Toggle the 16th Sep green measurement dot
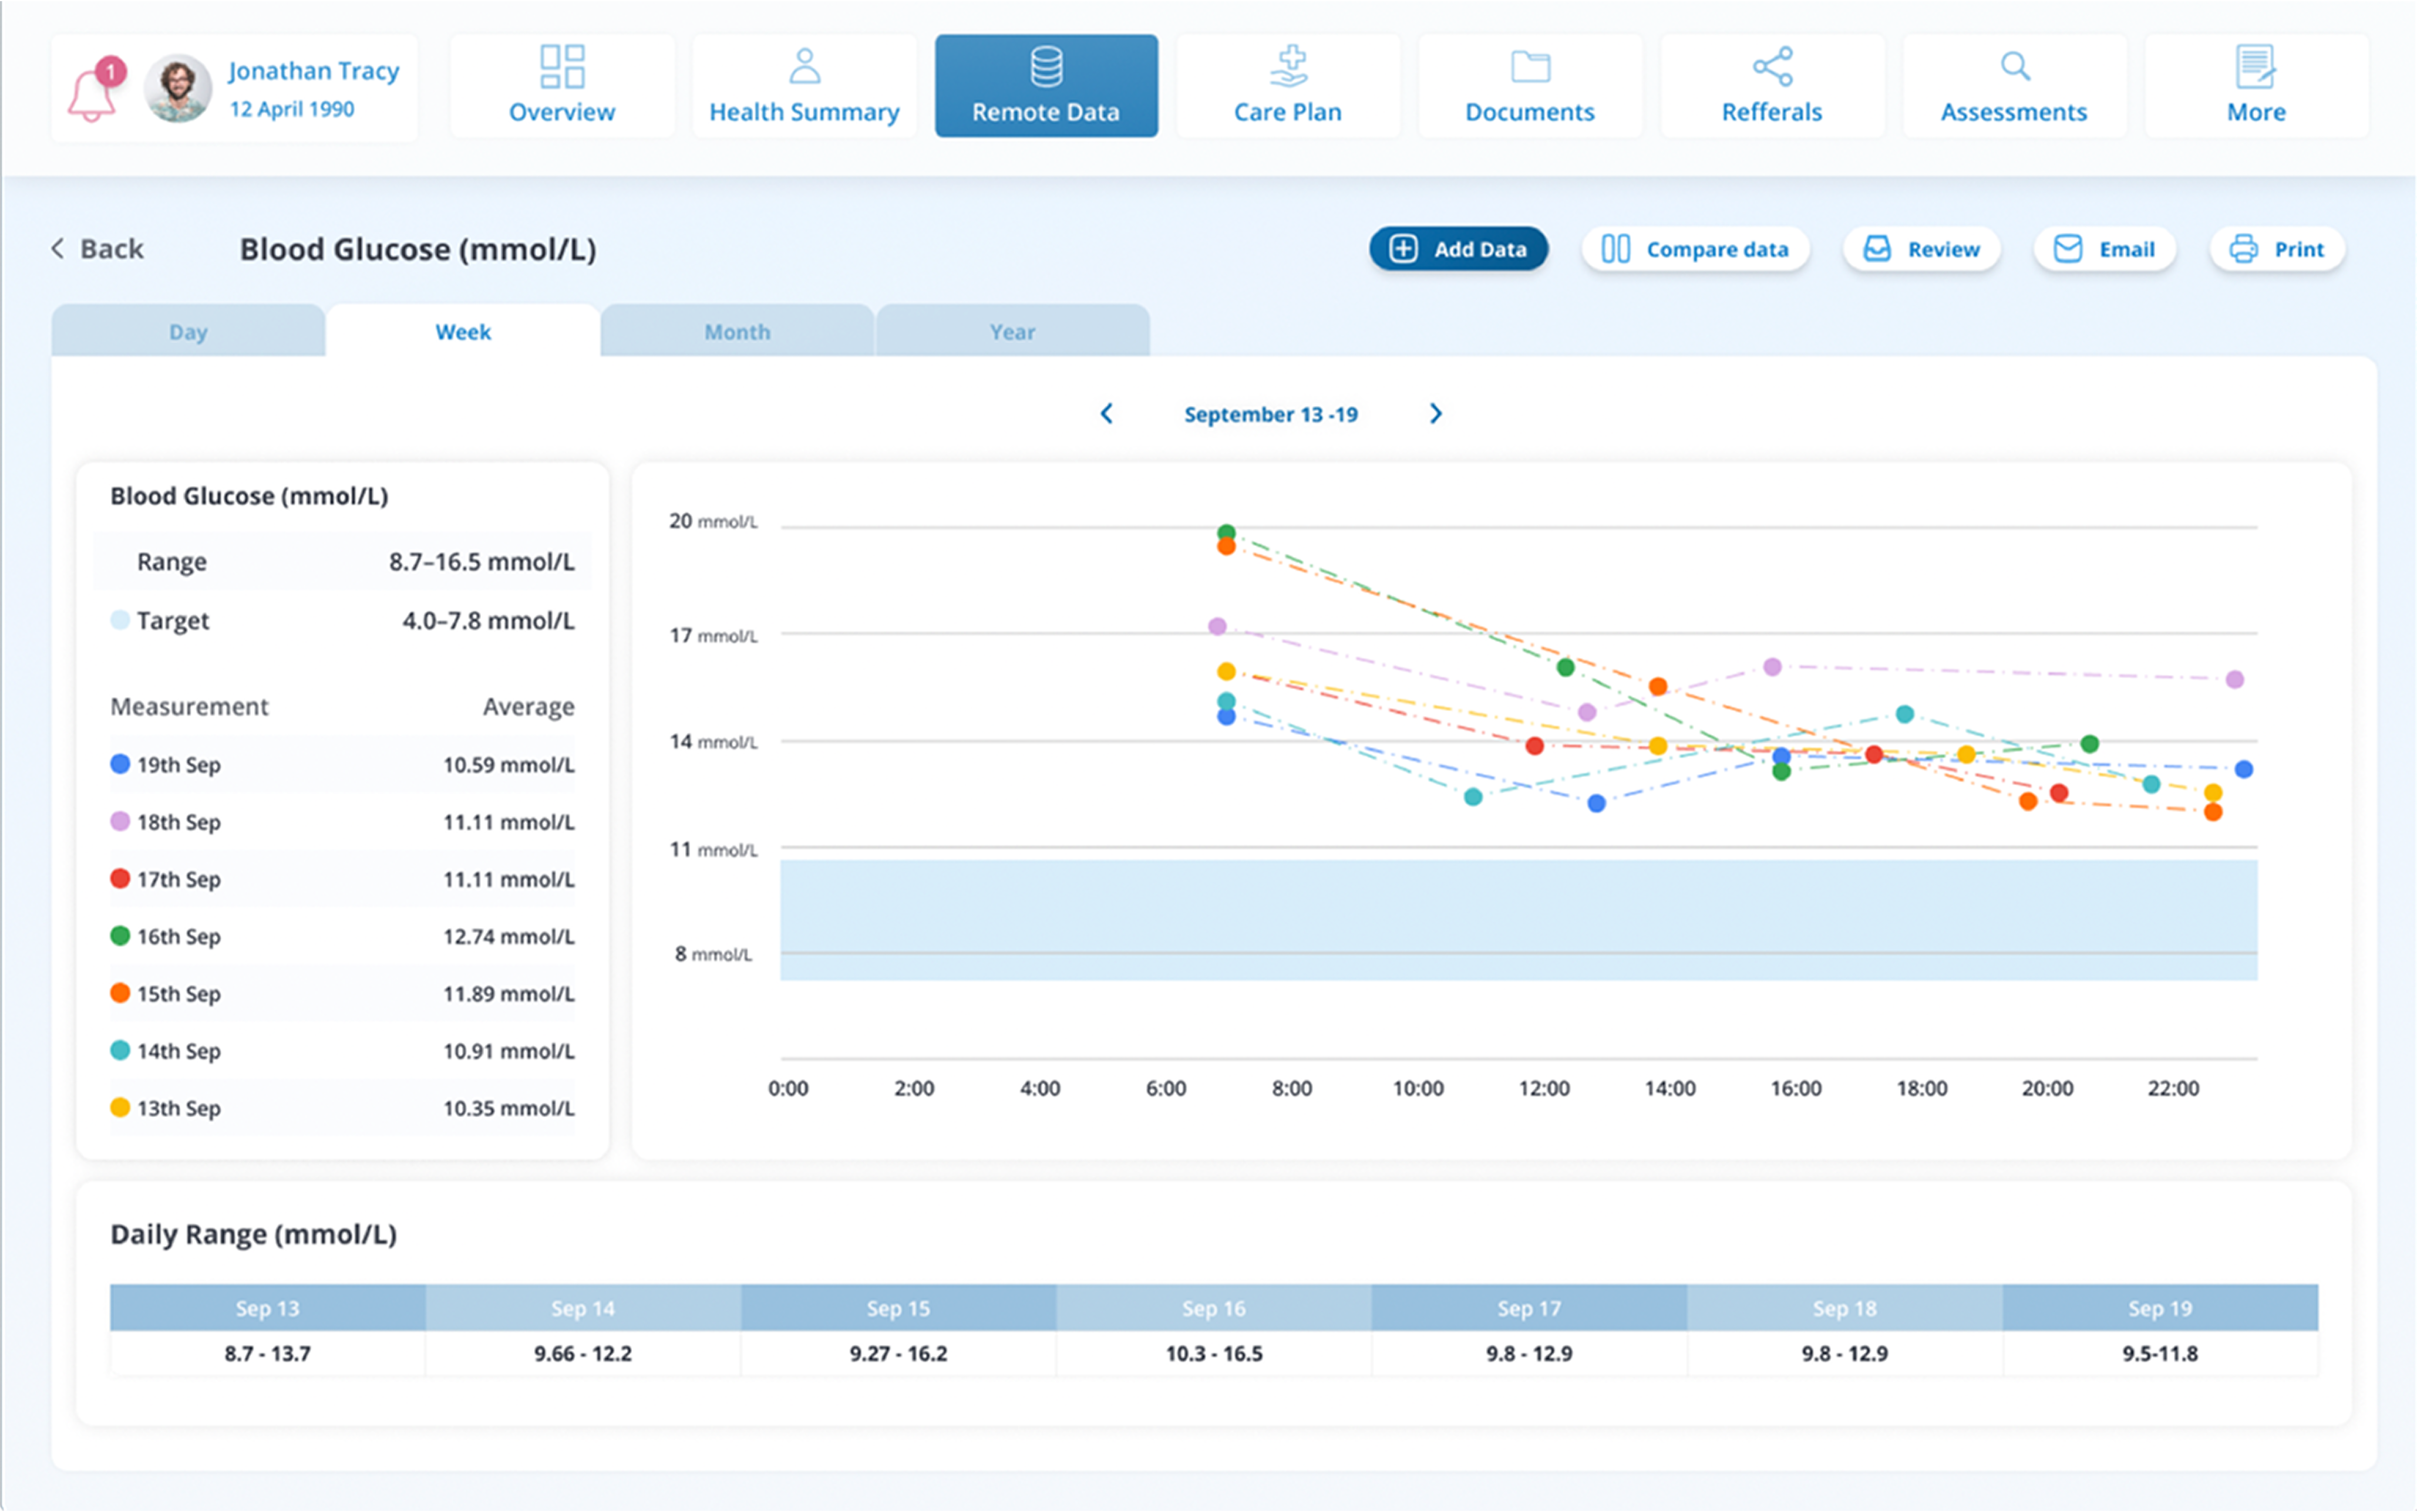2417x1512 pixels. [x=122, y=936]
